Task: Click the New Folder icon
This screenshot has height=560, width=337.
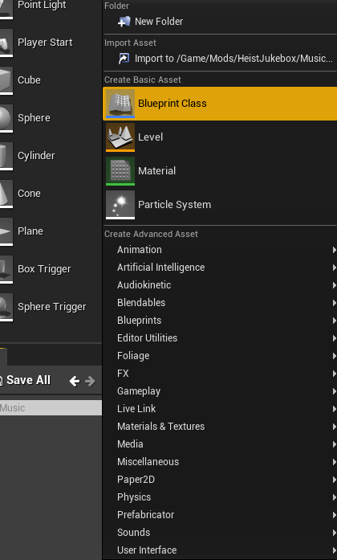Action: (x=124, y=22)
